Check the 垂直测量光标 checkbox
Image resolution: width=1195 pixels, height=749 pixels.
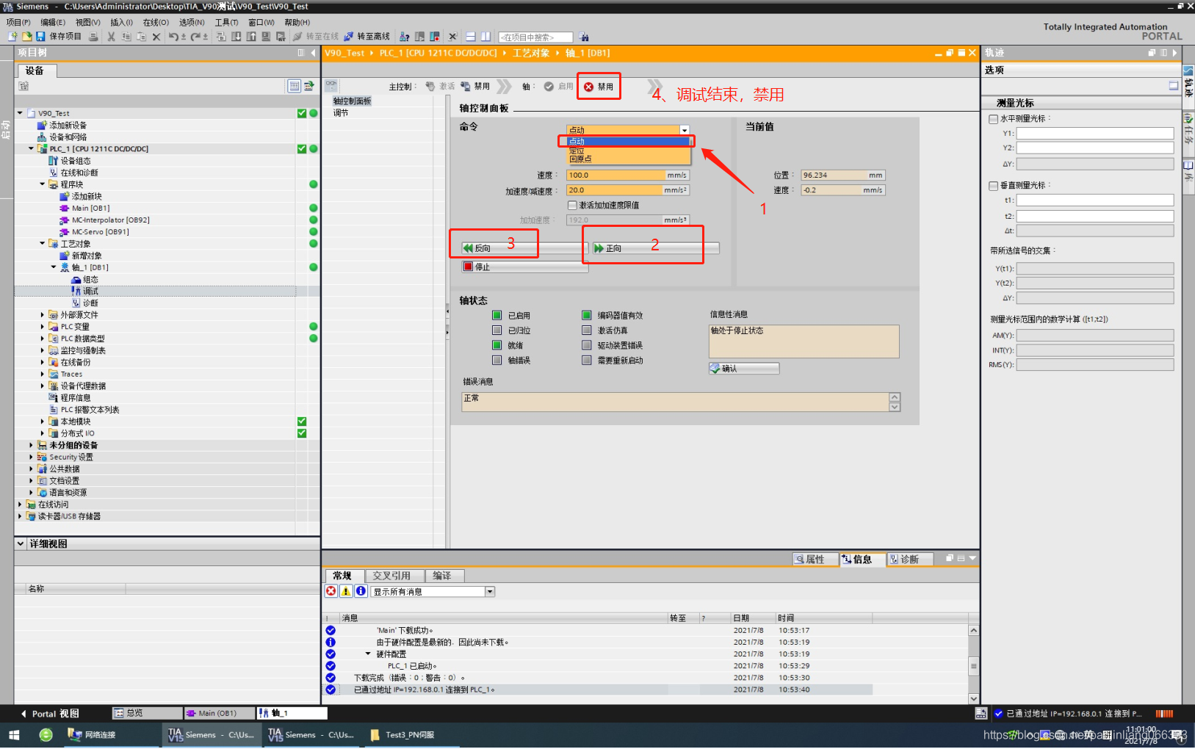tap(993, 186)
